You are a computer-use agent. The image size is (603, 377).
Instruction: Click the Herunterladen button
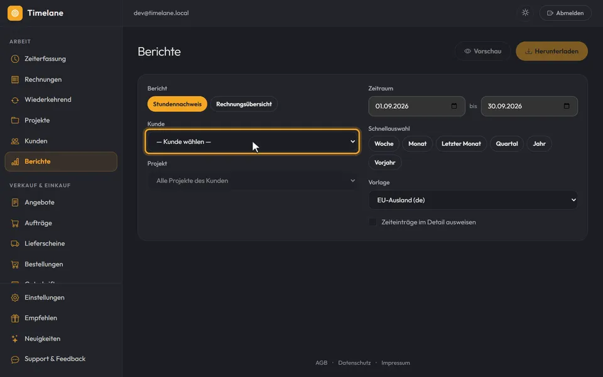pyautogui.click(x=552, y=51)
